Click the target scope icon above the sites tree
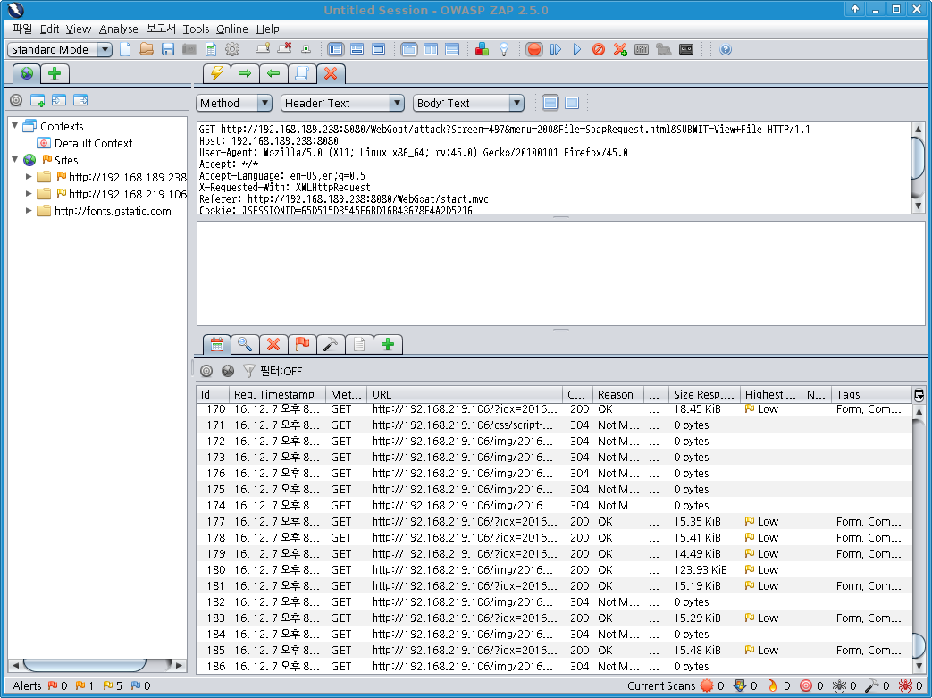The width and height of the screenshot is (932, 698). pyautogui.click(x=16, y=100)
